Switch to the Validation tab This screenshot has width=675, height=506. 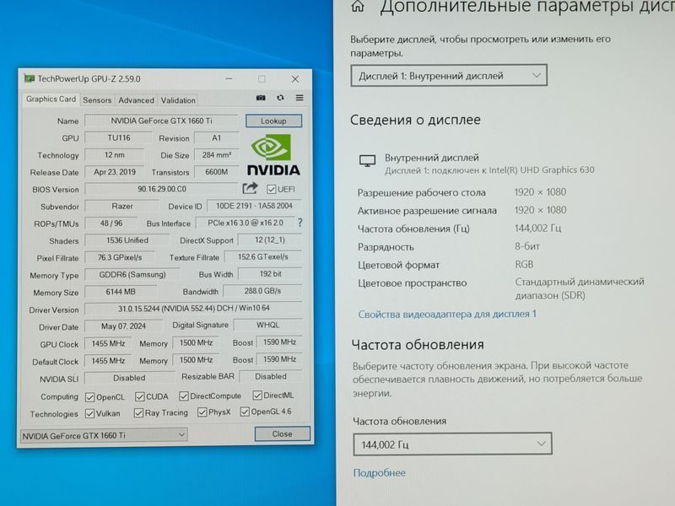178,100
